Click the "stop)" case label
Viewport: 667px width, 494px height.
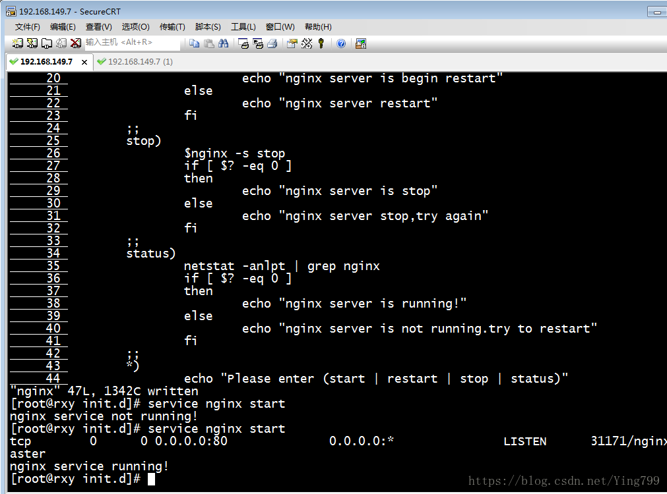(144, 140)
